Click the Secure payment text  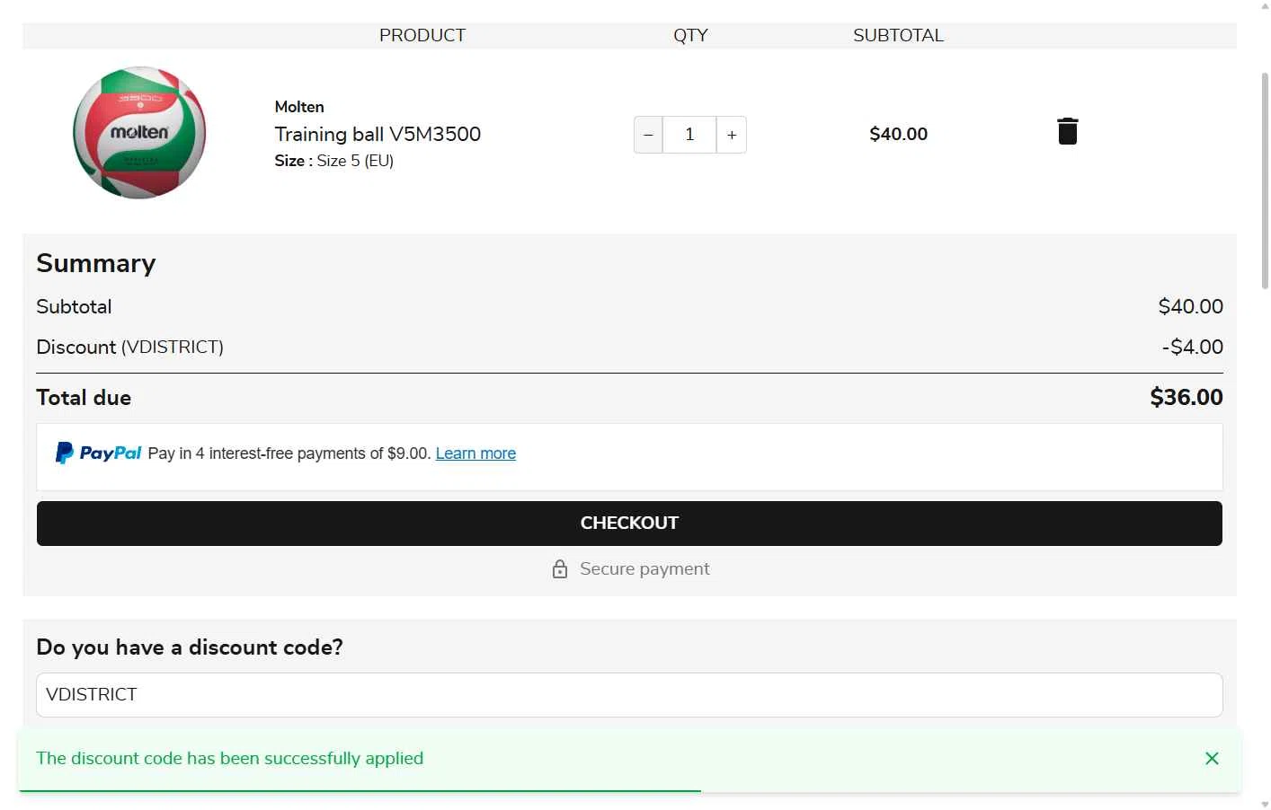pyautogui.click(x=644, y=568)
